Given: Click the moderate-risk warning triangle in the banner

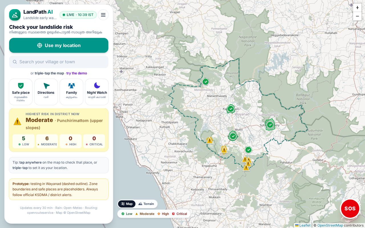Looking at the screenshot, I should pyautogui.click(x=17, y=121).
